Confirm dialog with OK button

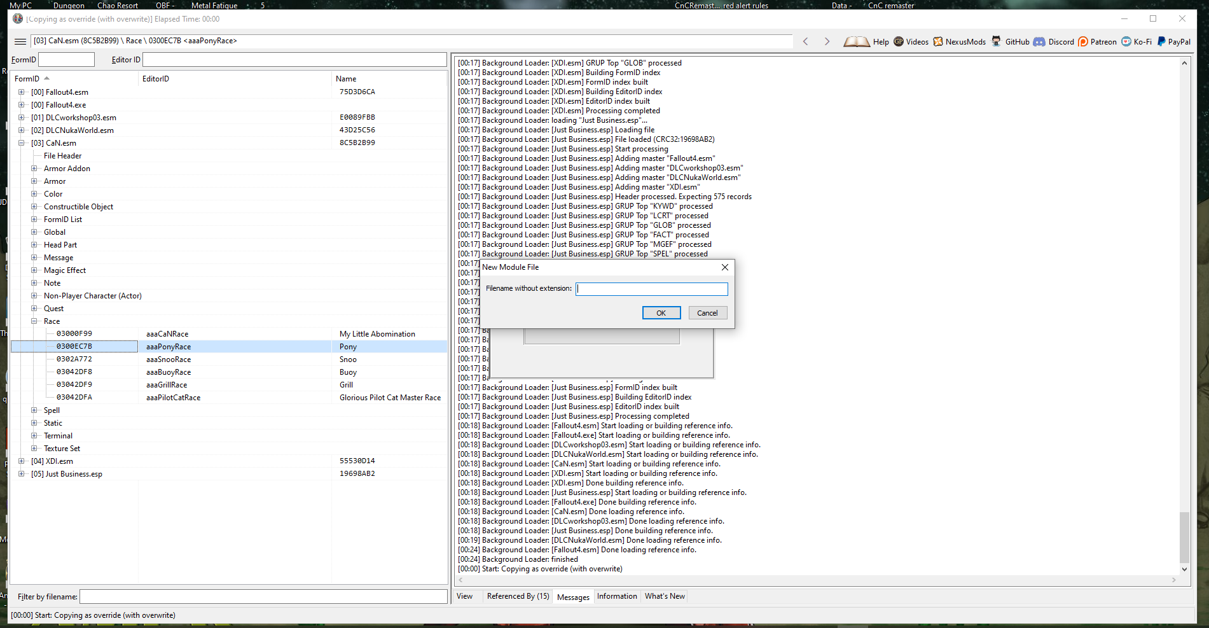[661, 313]
